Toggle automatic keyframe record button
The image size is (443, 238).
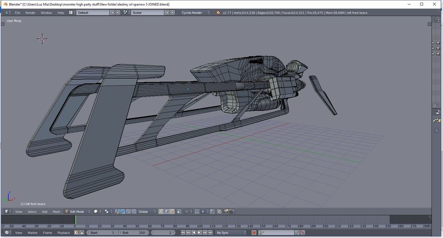pyautogui.click(x=254, y=233)
